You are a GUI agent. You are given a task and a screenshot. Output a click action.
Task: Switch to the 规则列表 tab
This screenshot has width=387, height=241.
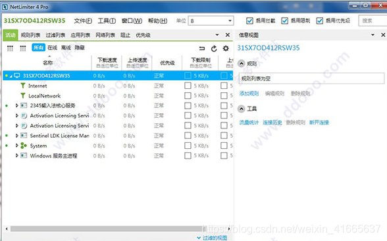click(30, 35)
